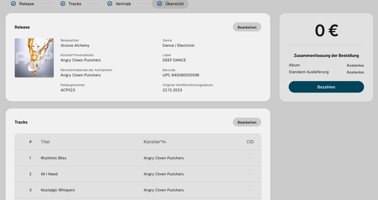This screenshot has height=200, width=378.
Task: Select the Nostalgic Whispers track row
Action: click(58, 190)
